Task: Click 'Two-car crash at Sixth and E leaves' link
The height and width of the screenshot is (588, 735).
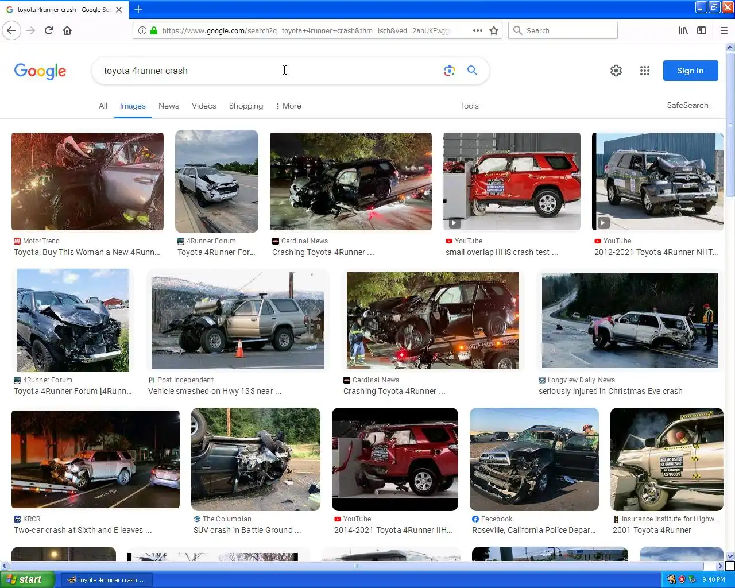Action: (83, 530)
